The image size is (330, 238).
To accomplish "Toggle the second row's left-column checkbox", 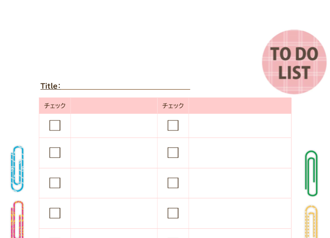I will [x=55, y=153].
